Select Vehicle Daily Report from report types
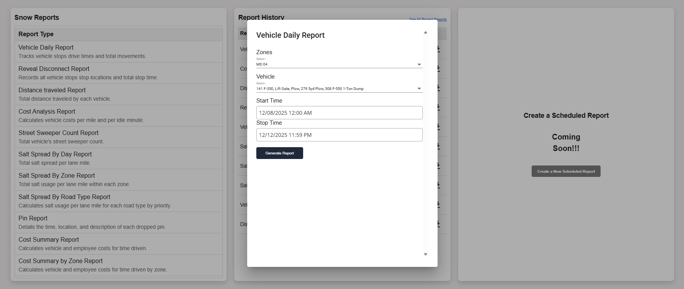The height and width of the screenshot is (289, 684). pyautogui.click(x=46, y=48)
